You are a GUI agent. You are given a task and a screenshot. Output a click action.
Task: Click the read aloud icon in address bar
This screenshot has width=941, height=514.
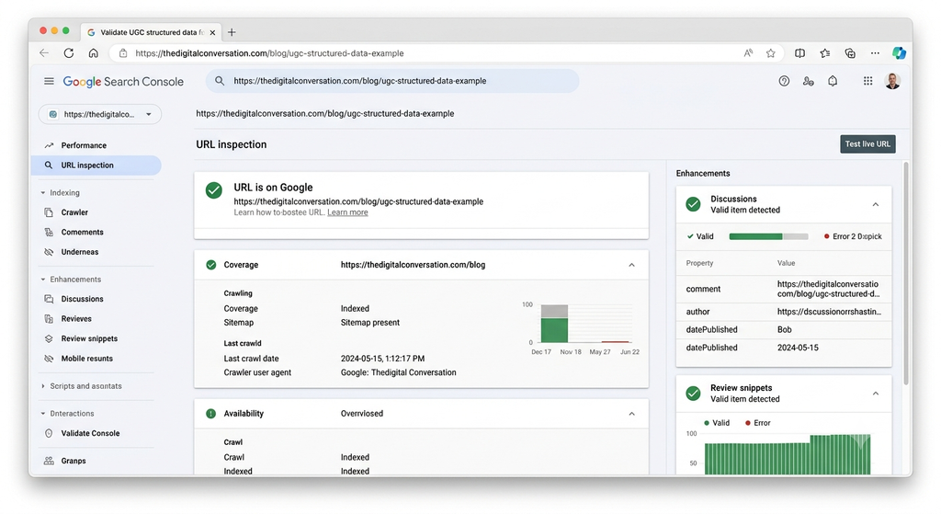pyautogui.click(x=748, y=52)
